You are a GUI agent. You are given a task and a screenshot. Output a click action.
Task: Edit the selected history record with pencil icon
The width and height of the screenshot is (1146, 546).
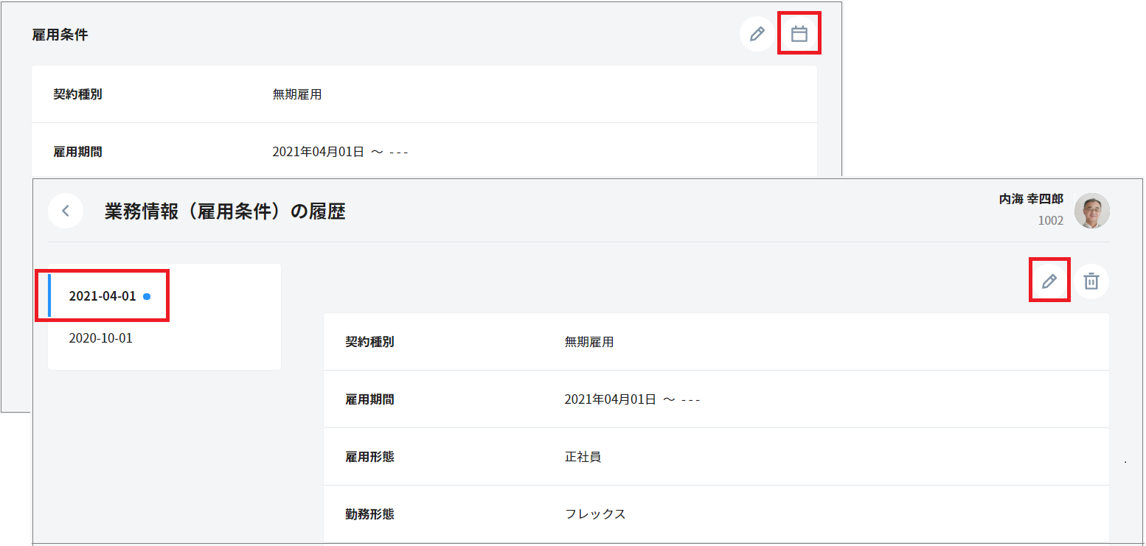[x=1049, y=281]
